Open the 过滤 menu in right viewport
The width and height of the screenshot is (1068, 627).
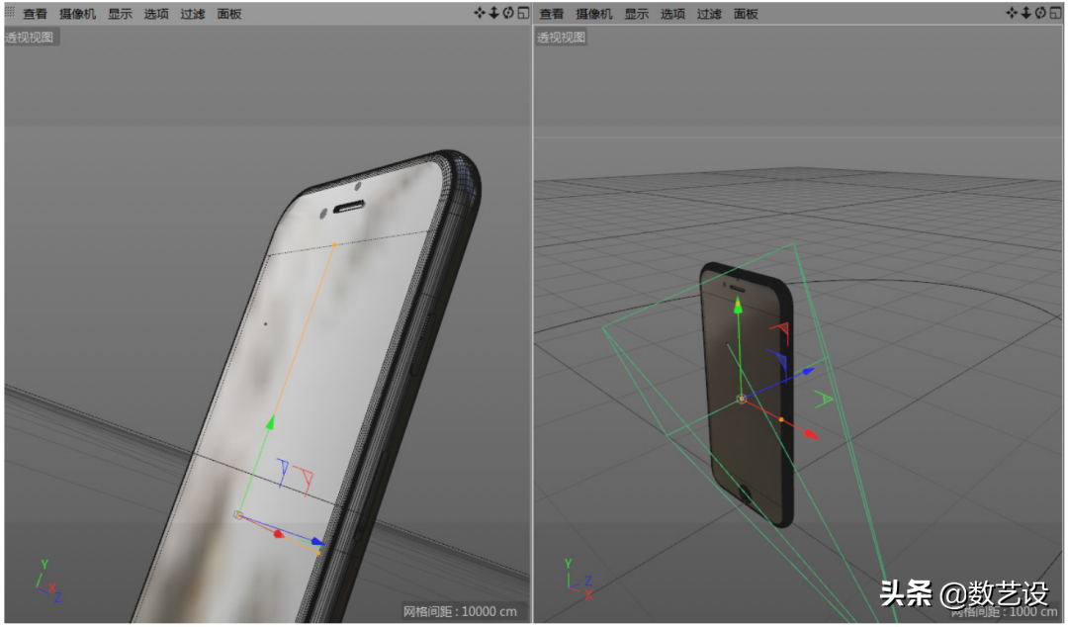coord(709,14)
